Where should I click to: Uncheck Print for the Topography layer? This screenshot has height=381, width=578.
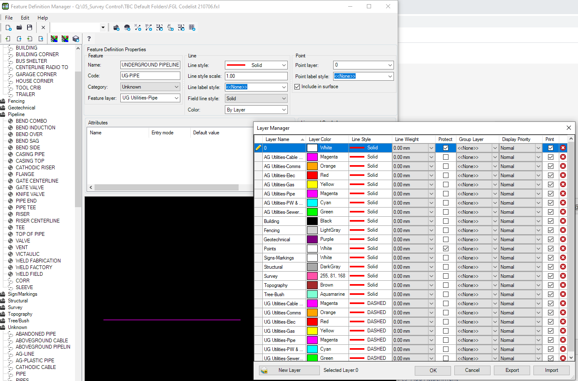[x=551, y=285]
